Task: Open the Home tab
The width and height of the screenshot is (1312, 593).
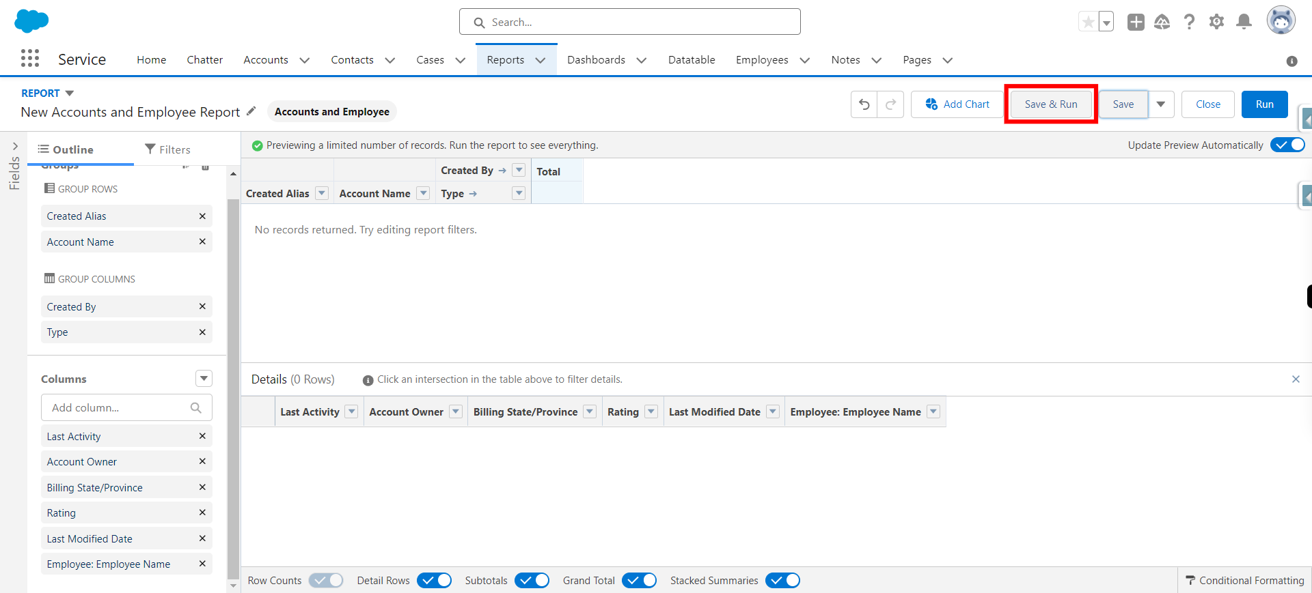Action: (x=152, y=60)
